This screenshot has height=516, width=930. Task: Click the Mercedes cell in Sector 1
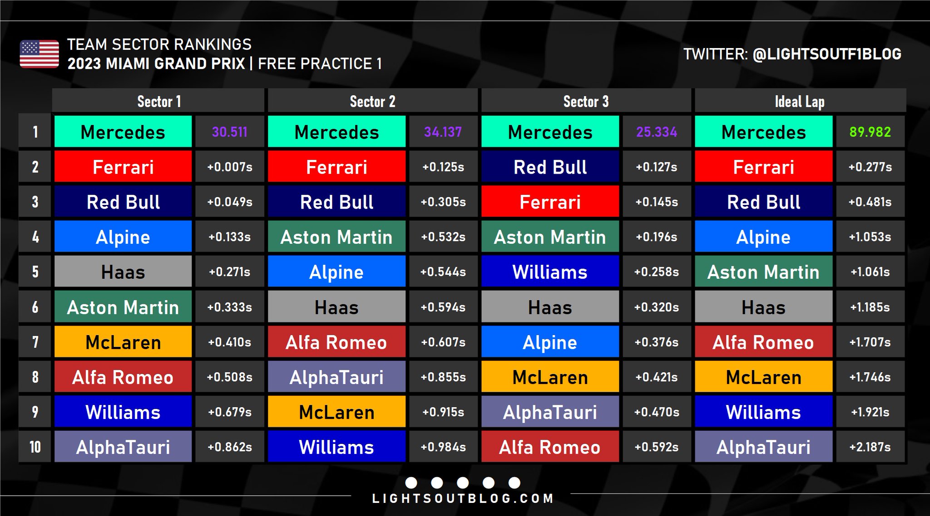(123, 132)
